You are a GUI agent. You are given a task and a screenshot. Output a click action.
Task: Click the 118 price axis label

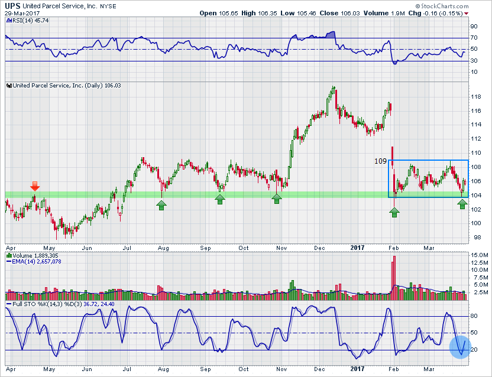pyautogui.click(x=475, y=97)
